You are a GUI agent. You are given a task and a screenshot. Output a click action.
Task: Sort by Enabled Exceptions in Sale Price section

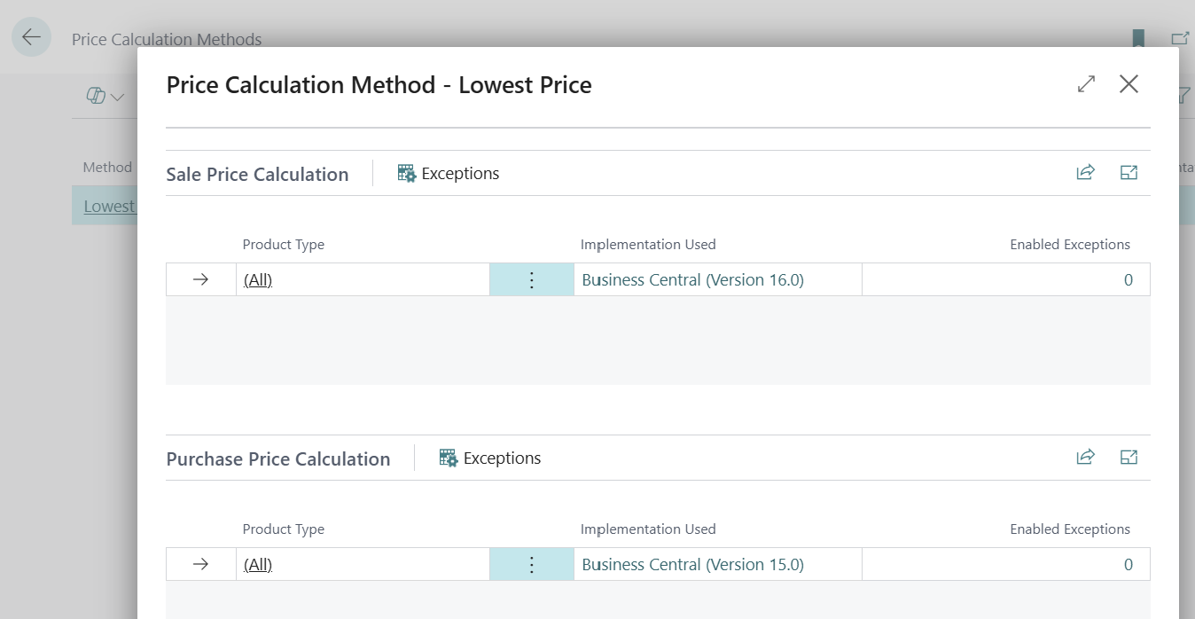(1070, 245)
